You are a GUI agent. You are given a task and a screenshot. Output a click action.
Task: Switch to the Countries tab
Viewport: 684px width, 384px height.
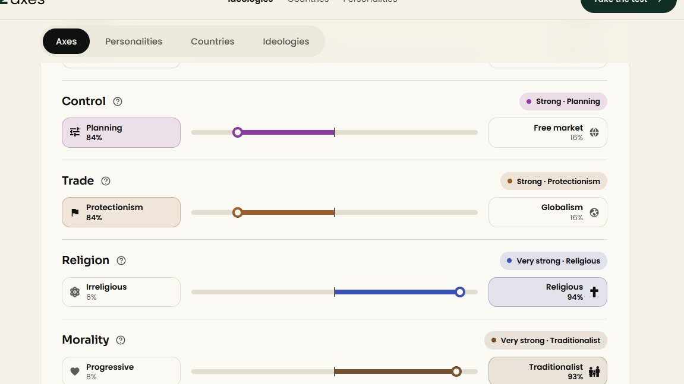212,42
